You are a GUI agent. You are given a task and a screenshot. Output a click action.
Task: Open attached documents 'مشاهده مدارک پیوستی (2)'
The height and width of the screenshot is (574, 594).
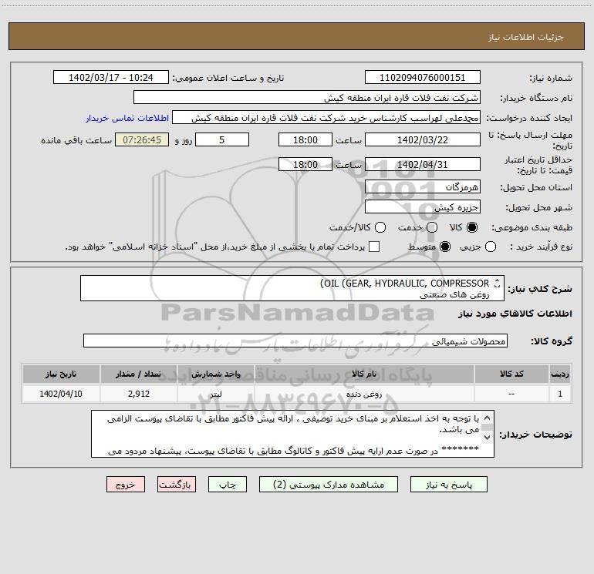pyautogui.click(x=329, y=485)
